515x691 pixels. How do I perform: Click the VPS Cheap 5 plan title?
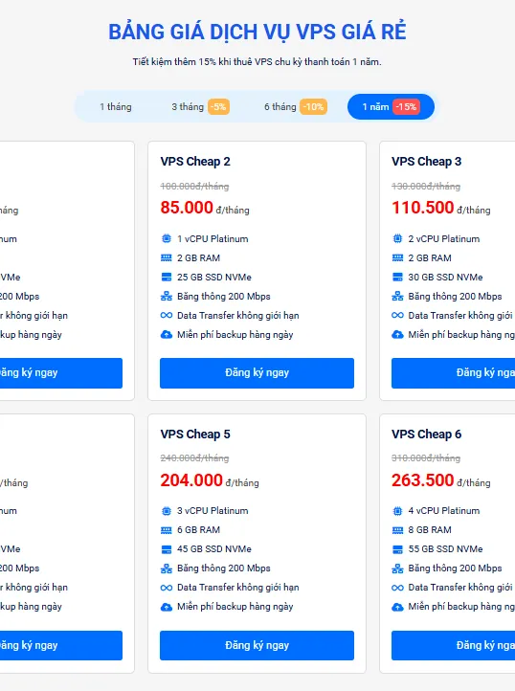(195, 435)
